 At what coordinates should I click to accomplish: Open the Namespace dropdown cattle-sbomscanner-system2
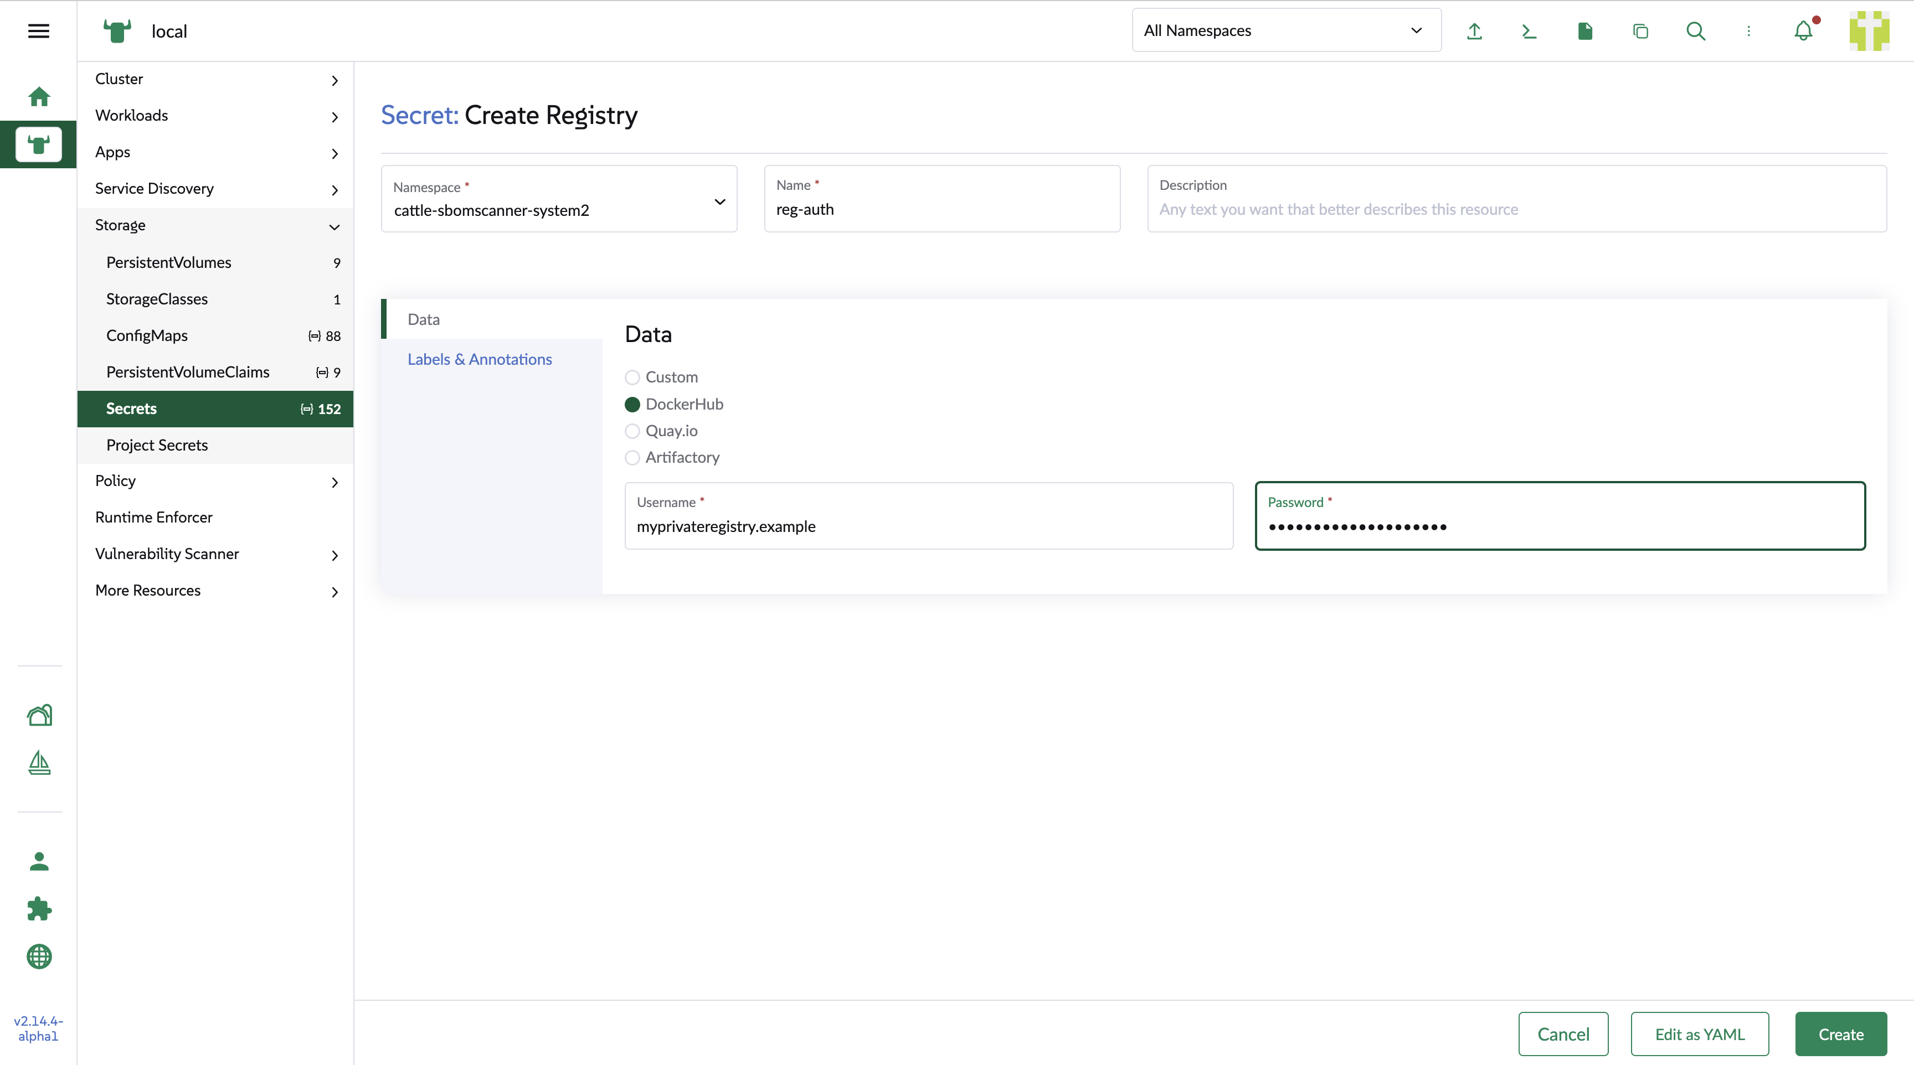pyautogui.click(x=559, y=199)
